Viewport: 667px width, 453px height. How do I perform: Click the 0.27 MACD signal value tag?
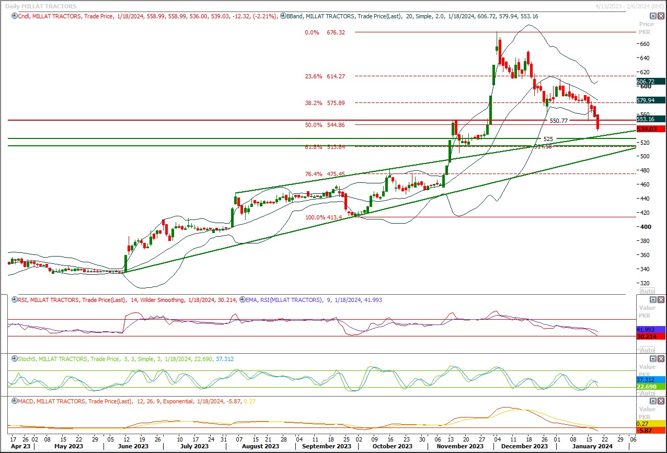651,423
